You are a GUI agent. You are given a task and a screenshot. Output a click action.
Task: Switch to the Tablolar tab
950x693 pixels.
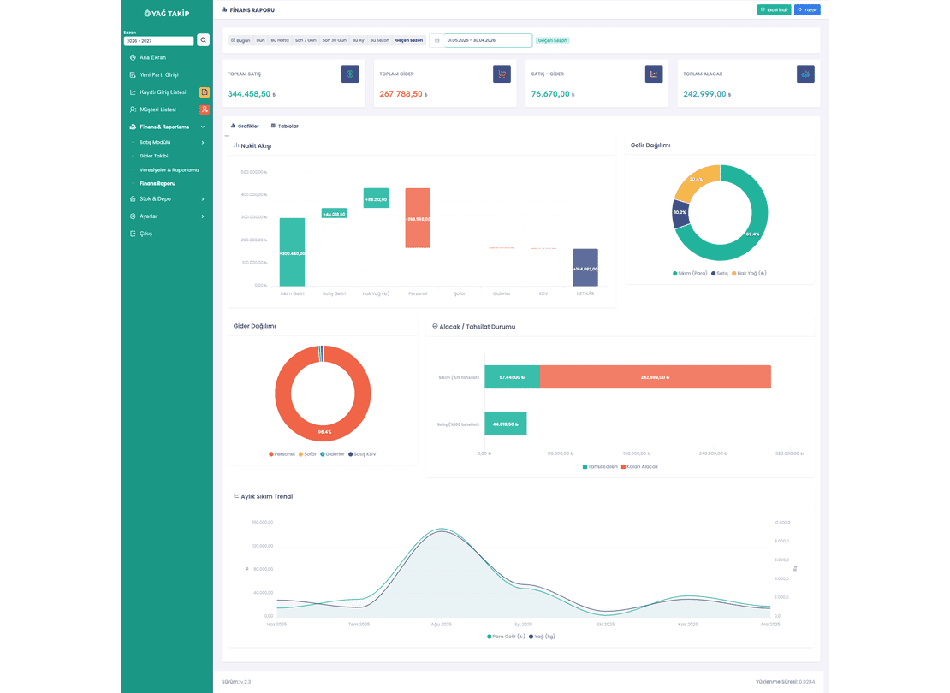click(x=285, y=126)
